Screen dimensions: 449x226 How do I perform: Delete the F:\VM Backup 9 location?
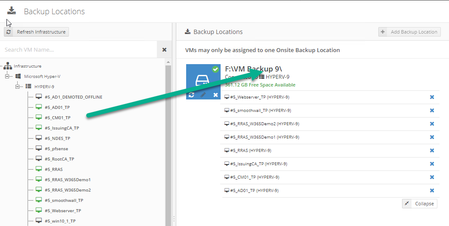215,95
